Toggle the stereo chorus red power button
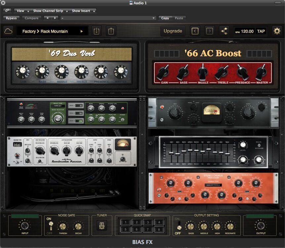285x248 pixels. coord(159,190)
